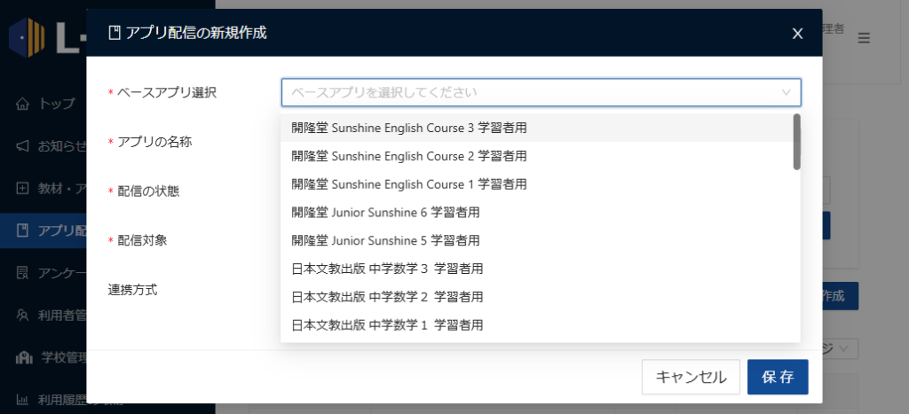Click the document icon in the dialog title
Viewport: 909px width, 414px height.
(x=114, y=33)
